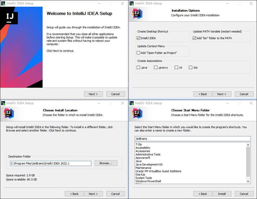The height and width of the screenshot is (199, 257).
Task: Click the Install button
Action: click(x=222, y=194)
